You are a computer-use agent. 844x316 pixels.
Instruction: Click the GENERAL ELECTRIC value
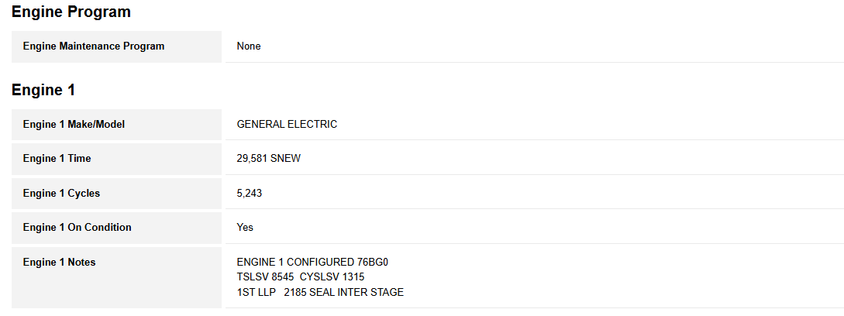pyautogui.click(x=287, y=125)
